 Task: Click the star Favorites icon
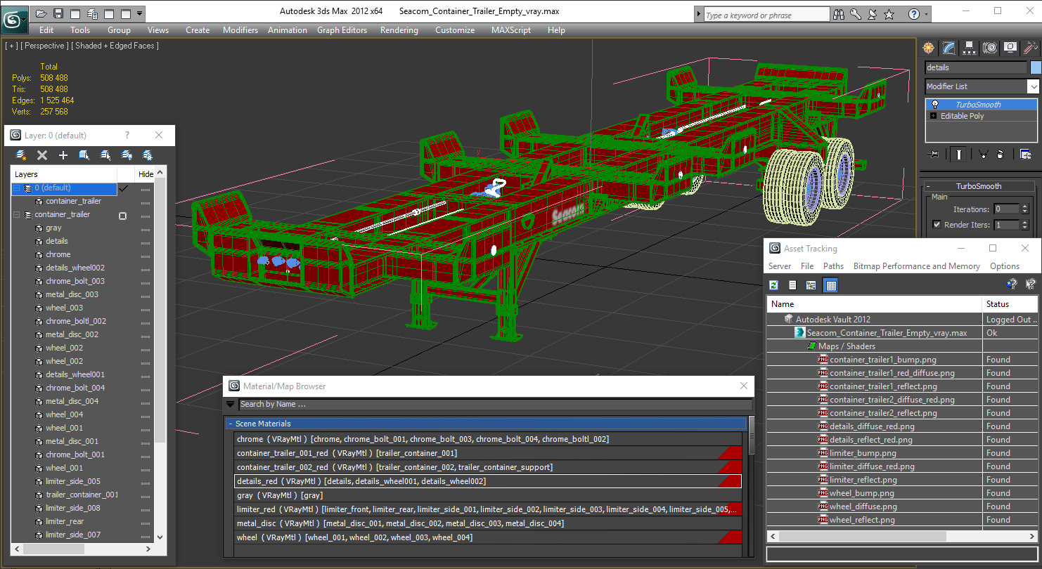[889, 14]
